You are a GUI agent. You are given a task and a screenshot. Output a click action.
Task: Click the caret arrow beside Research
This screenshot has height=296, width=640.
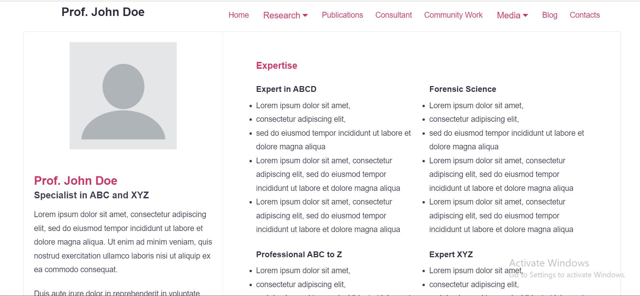pos(305,15)
